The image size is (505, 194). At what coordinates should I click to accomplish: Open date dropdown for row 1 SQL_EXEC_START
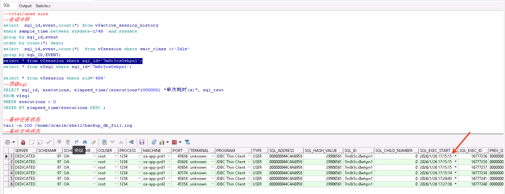455,156
